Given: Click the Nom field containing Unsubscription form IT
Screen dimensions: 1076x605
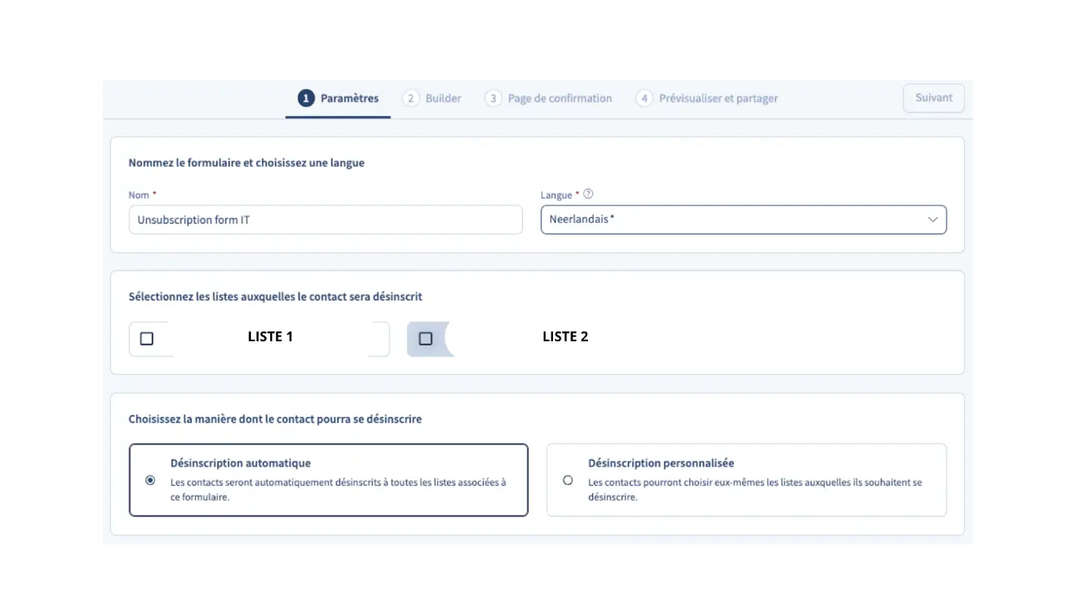Looking at the screenshot, I should pos(325,220).
